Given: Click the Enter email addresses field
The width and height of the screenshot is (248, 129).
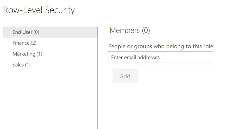Looking at the screenshot, I should click(160, 57).
